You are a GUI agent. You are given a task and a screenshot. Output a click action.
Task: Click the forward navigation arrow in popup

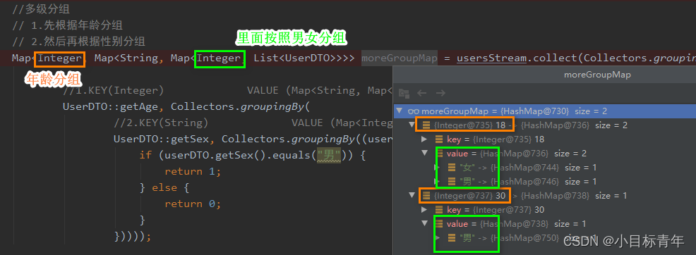(440, 93)
